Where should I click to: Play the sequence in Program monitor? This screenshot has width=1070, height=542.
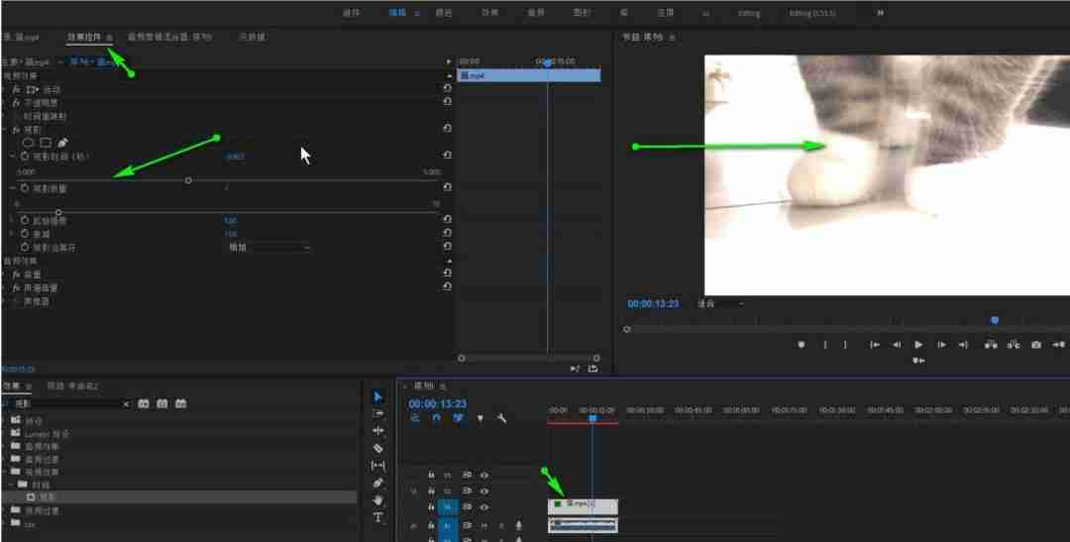[x=918, y=345]
